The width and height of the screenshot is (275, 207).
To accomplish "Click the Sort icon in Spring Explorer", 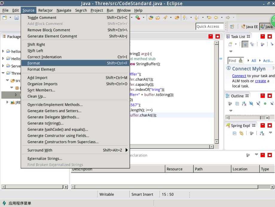I will (x=262, y=134).
